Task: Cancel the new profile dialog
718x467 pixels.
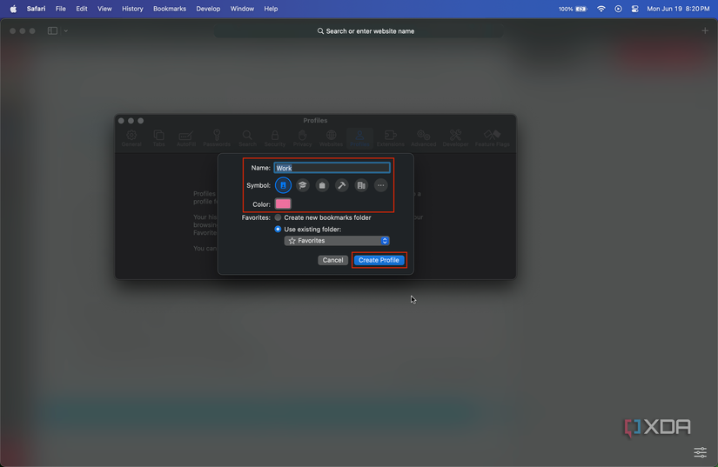Action: click(x=332, y=260)
